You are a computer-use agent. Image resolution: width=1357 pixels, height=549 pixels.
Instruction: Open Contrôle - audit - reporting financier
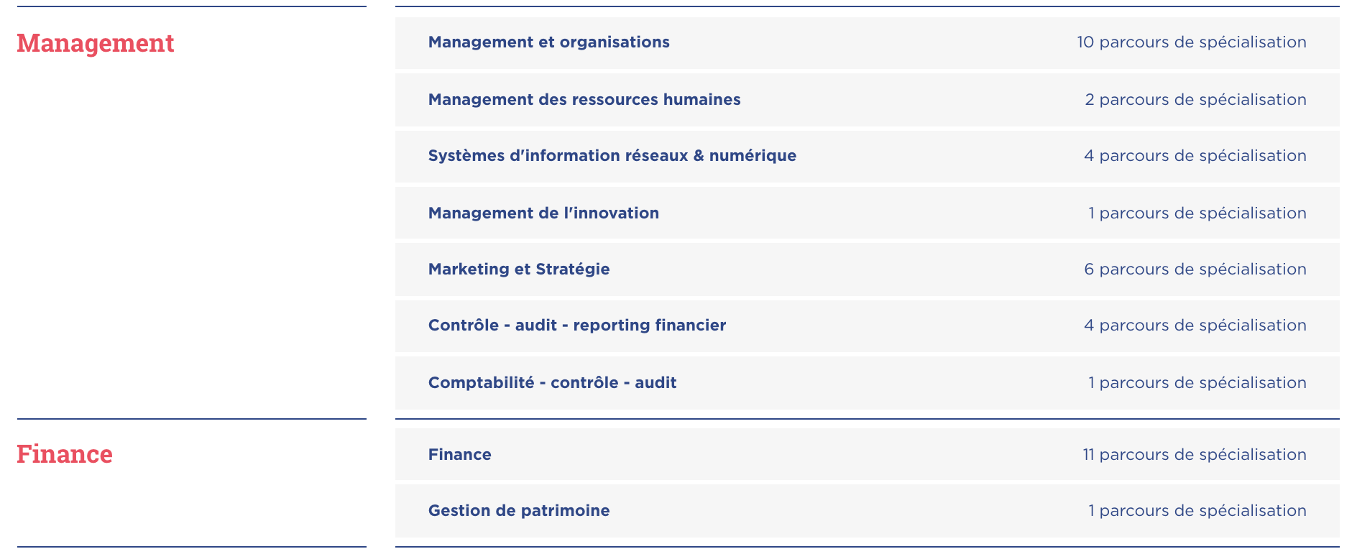576,326
